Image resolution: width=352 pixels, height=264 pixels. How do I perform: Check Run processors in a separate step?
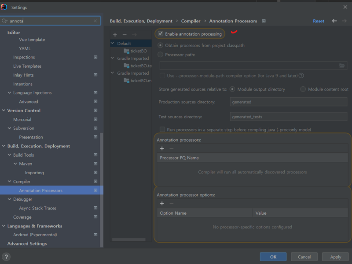pyautogui.click(x=161, y=129)
